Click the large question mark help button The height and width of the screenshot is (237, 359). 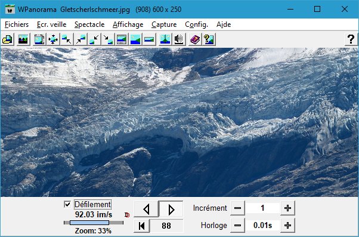pos(351,39)
